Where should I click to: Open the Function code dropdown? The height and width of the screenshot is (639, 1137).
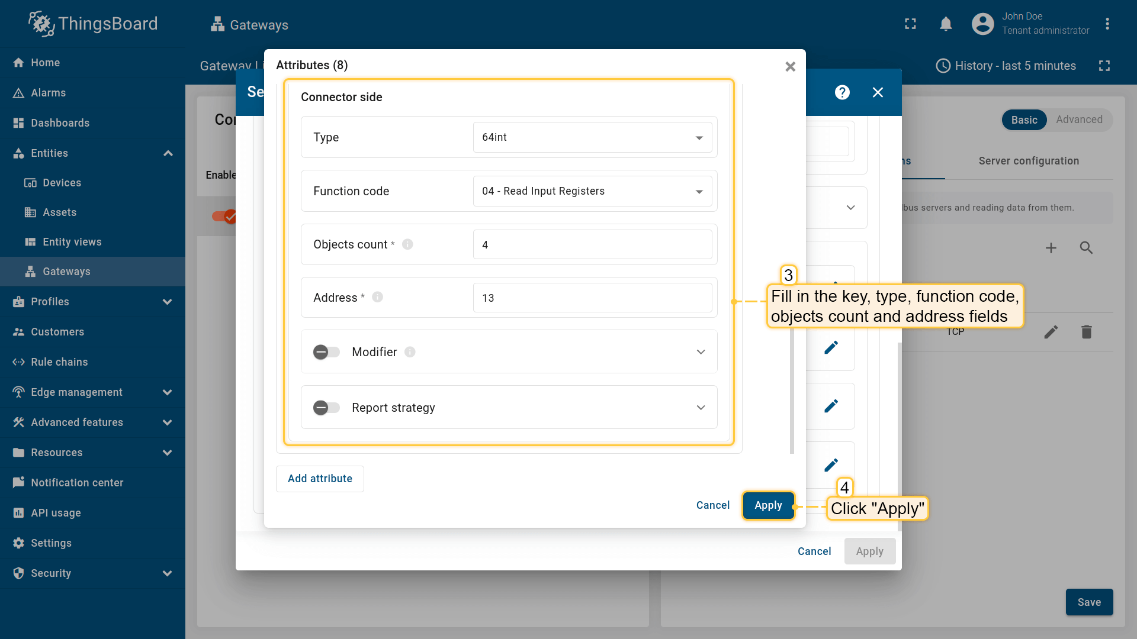point(592,191)
